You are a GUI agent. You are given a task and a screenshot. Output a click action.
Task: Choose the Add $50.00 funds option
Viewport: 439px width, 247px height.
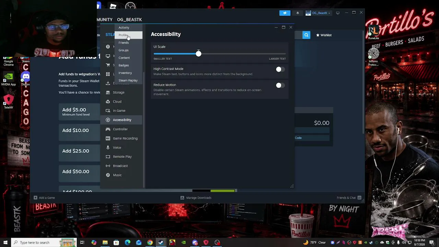coord(79,174)
